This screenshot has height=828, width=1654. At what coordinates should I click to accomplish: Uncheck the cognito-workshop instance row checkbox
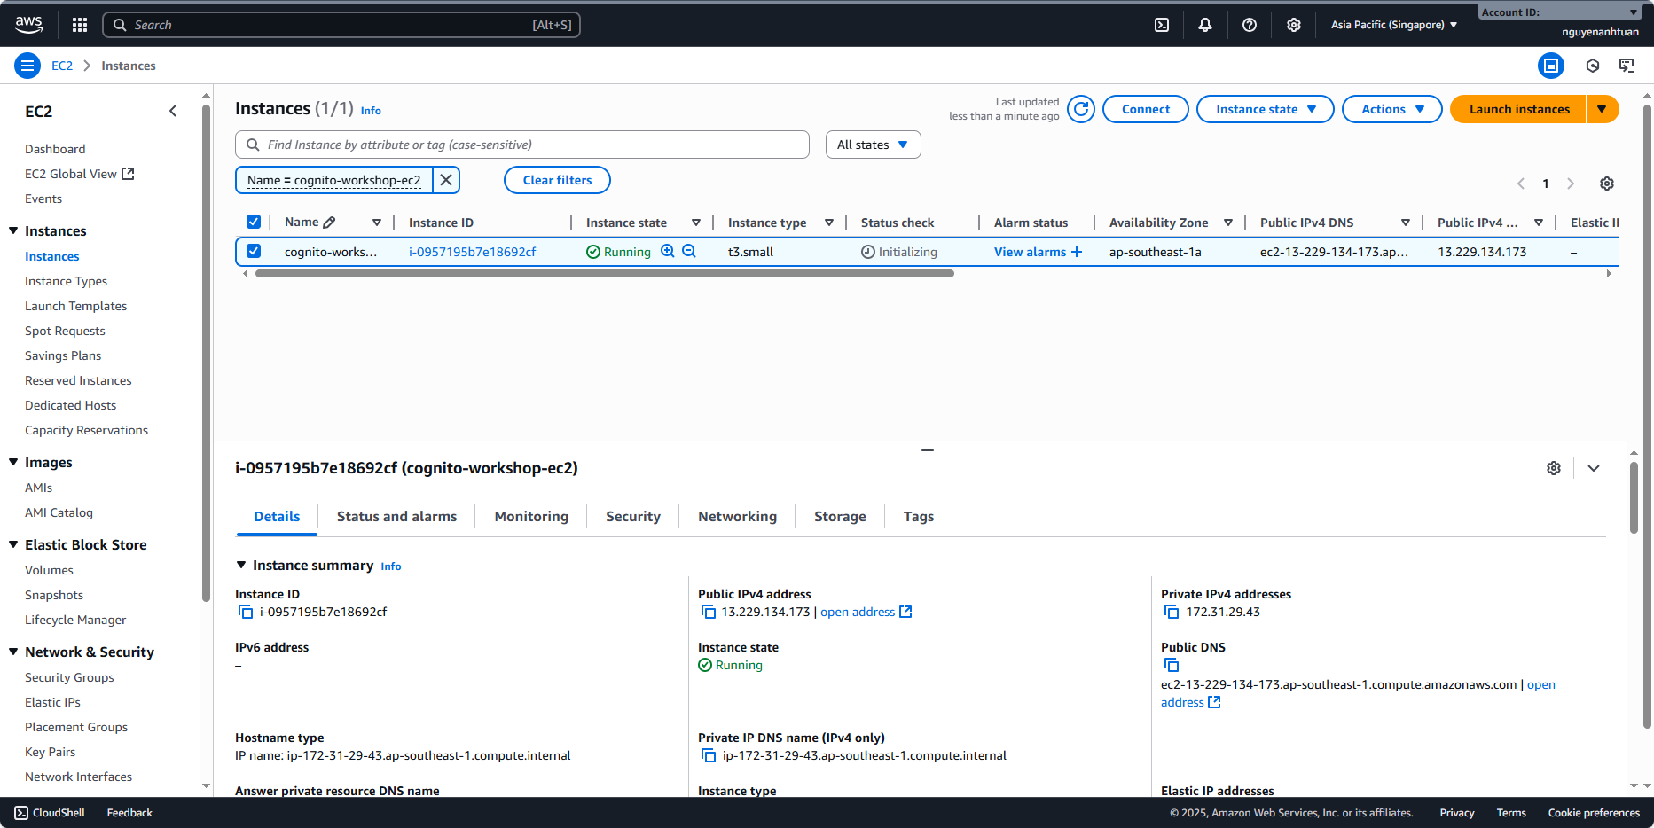pyautogui.click(x=254, y=252)
